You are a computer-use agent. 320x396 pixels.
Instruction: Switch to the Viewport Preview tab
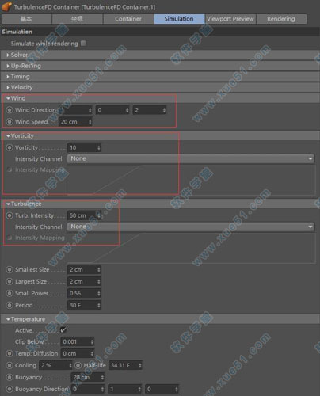click(x=230, y=19)
